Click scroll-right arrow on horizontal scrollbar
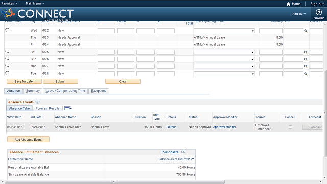 (321, 182)
